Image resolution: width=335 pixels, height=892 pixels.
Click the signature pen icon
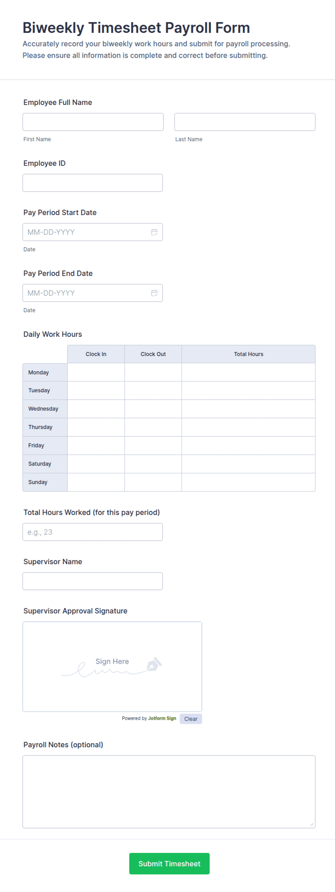[154, 664]
